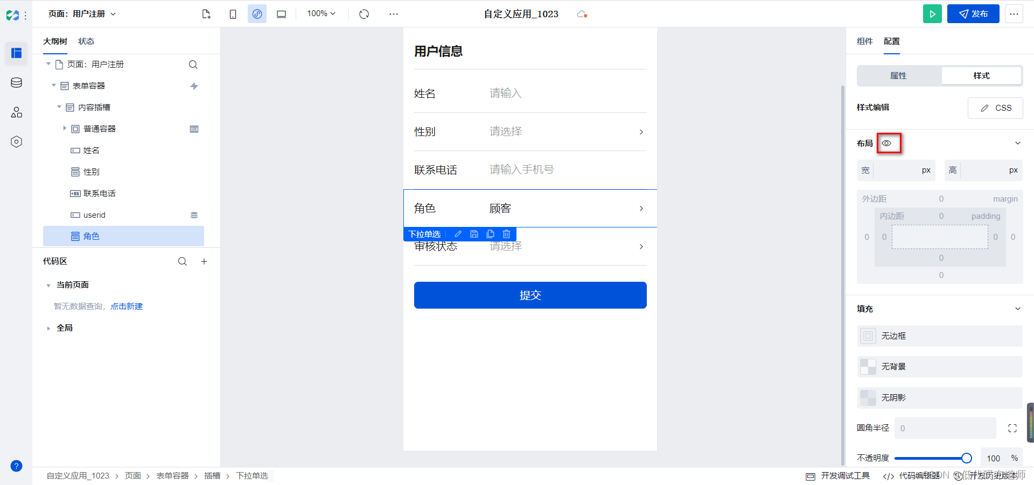Screen dimensions: 1034x485
Task: Open the app settings hexagon icon in the left sidebar
Action: 16,142
